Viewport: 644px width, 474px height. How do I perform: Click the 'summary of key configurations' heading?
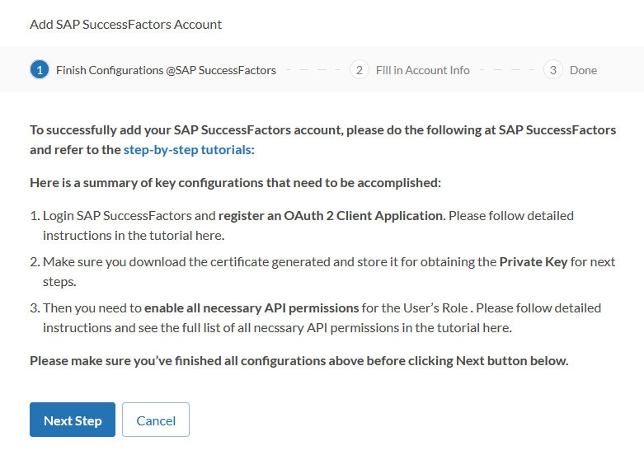coord(235,182)
